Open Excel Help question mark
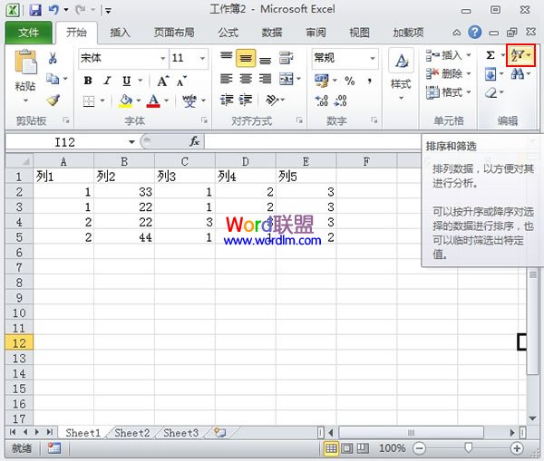Image resolution: width=544 pixels, height=461 pixels. pyautogui.click(x=474, y=33)
